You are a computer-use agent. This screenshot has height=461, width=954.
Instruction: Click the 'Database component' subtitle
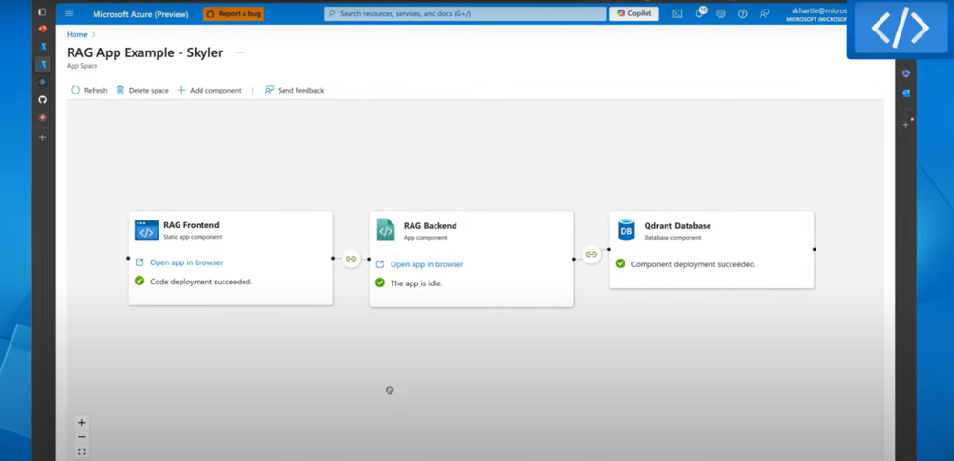672,238
